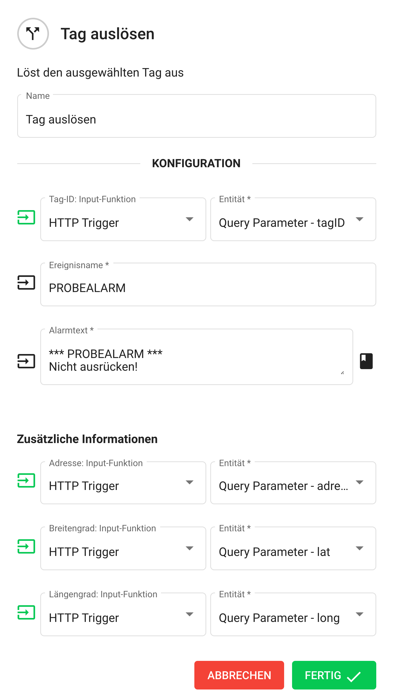394x694 pixels.
Task: Confirm with the green FERTIG button
Action: tap(334, 675)
